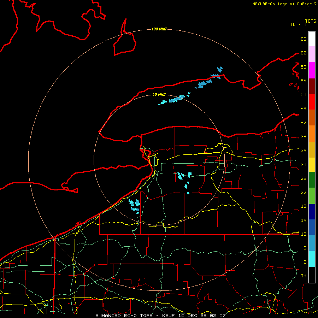The image size is (318, 318).
Task: Click the legend value '42'
Action: [304, 123]
